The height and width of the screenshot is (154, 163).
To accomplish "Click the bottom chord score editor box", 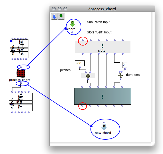I will [x=21, y=102].
